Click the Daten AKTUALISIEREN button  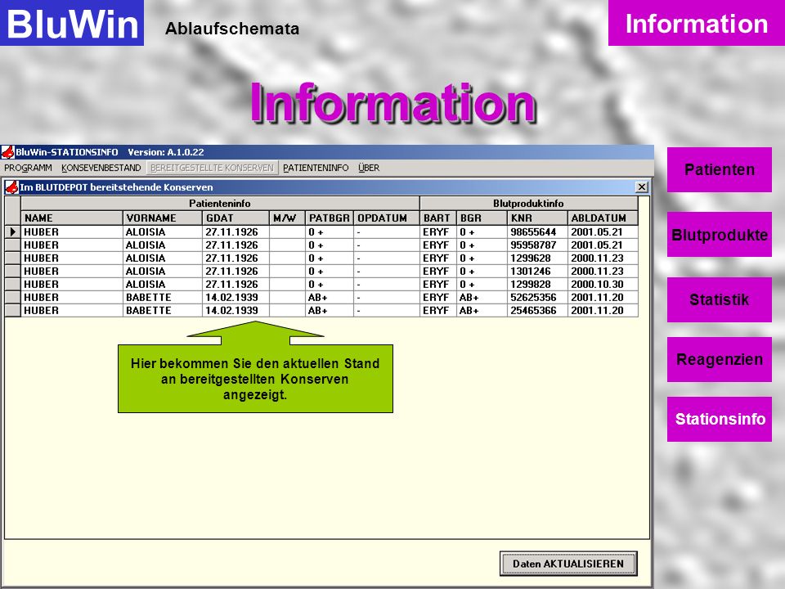(x=568, y=564)
